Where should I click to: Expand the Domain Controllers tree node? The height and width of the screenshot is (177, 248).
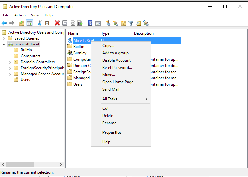(x=10, y=62)
